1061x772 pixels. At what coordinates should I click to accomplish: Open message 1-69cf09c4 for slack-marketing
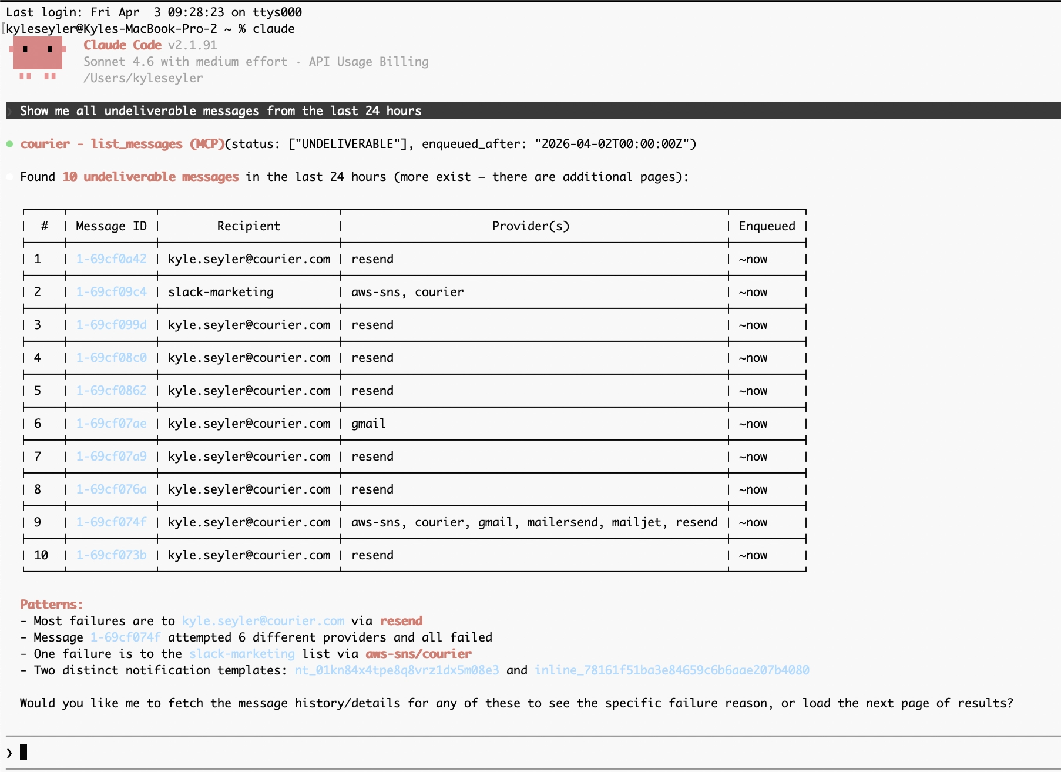[111, 291]
